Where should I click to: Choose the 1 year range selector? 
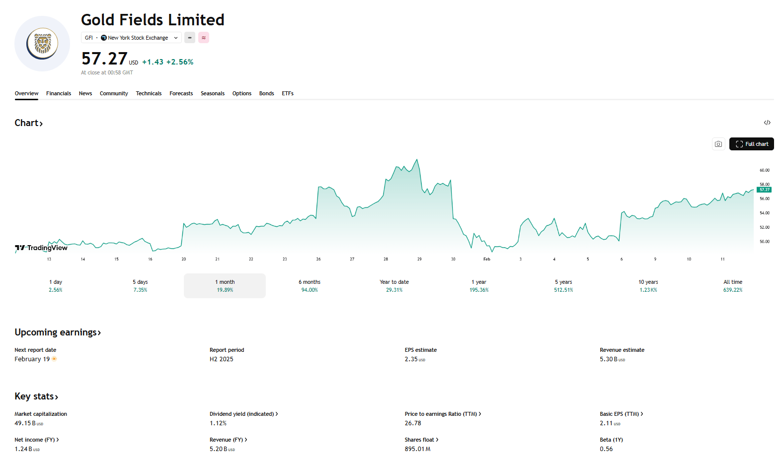click(x=479, y=286)
